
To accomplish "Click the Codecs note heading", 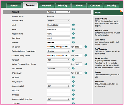I will click(98, 72).
